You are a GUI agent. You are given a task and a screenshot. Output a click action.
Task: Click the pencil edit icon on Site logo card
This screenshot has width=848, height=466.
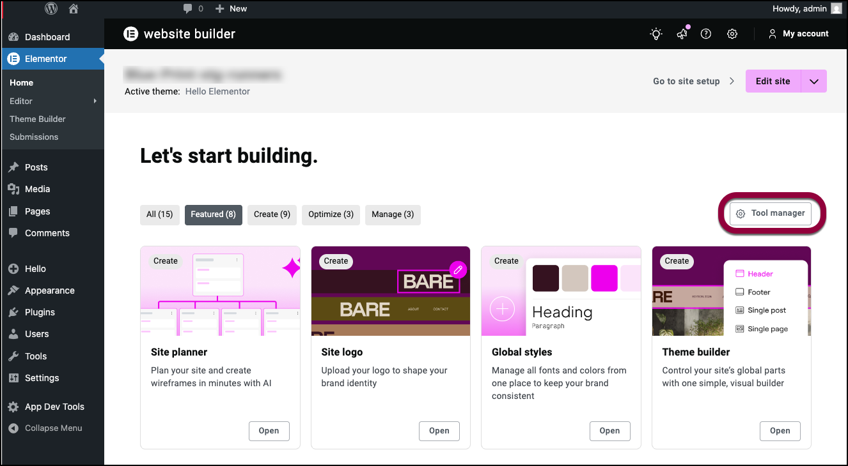coord(458,270)
